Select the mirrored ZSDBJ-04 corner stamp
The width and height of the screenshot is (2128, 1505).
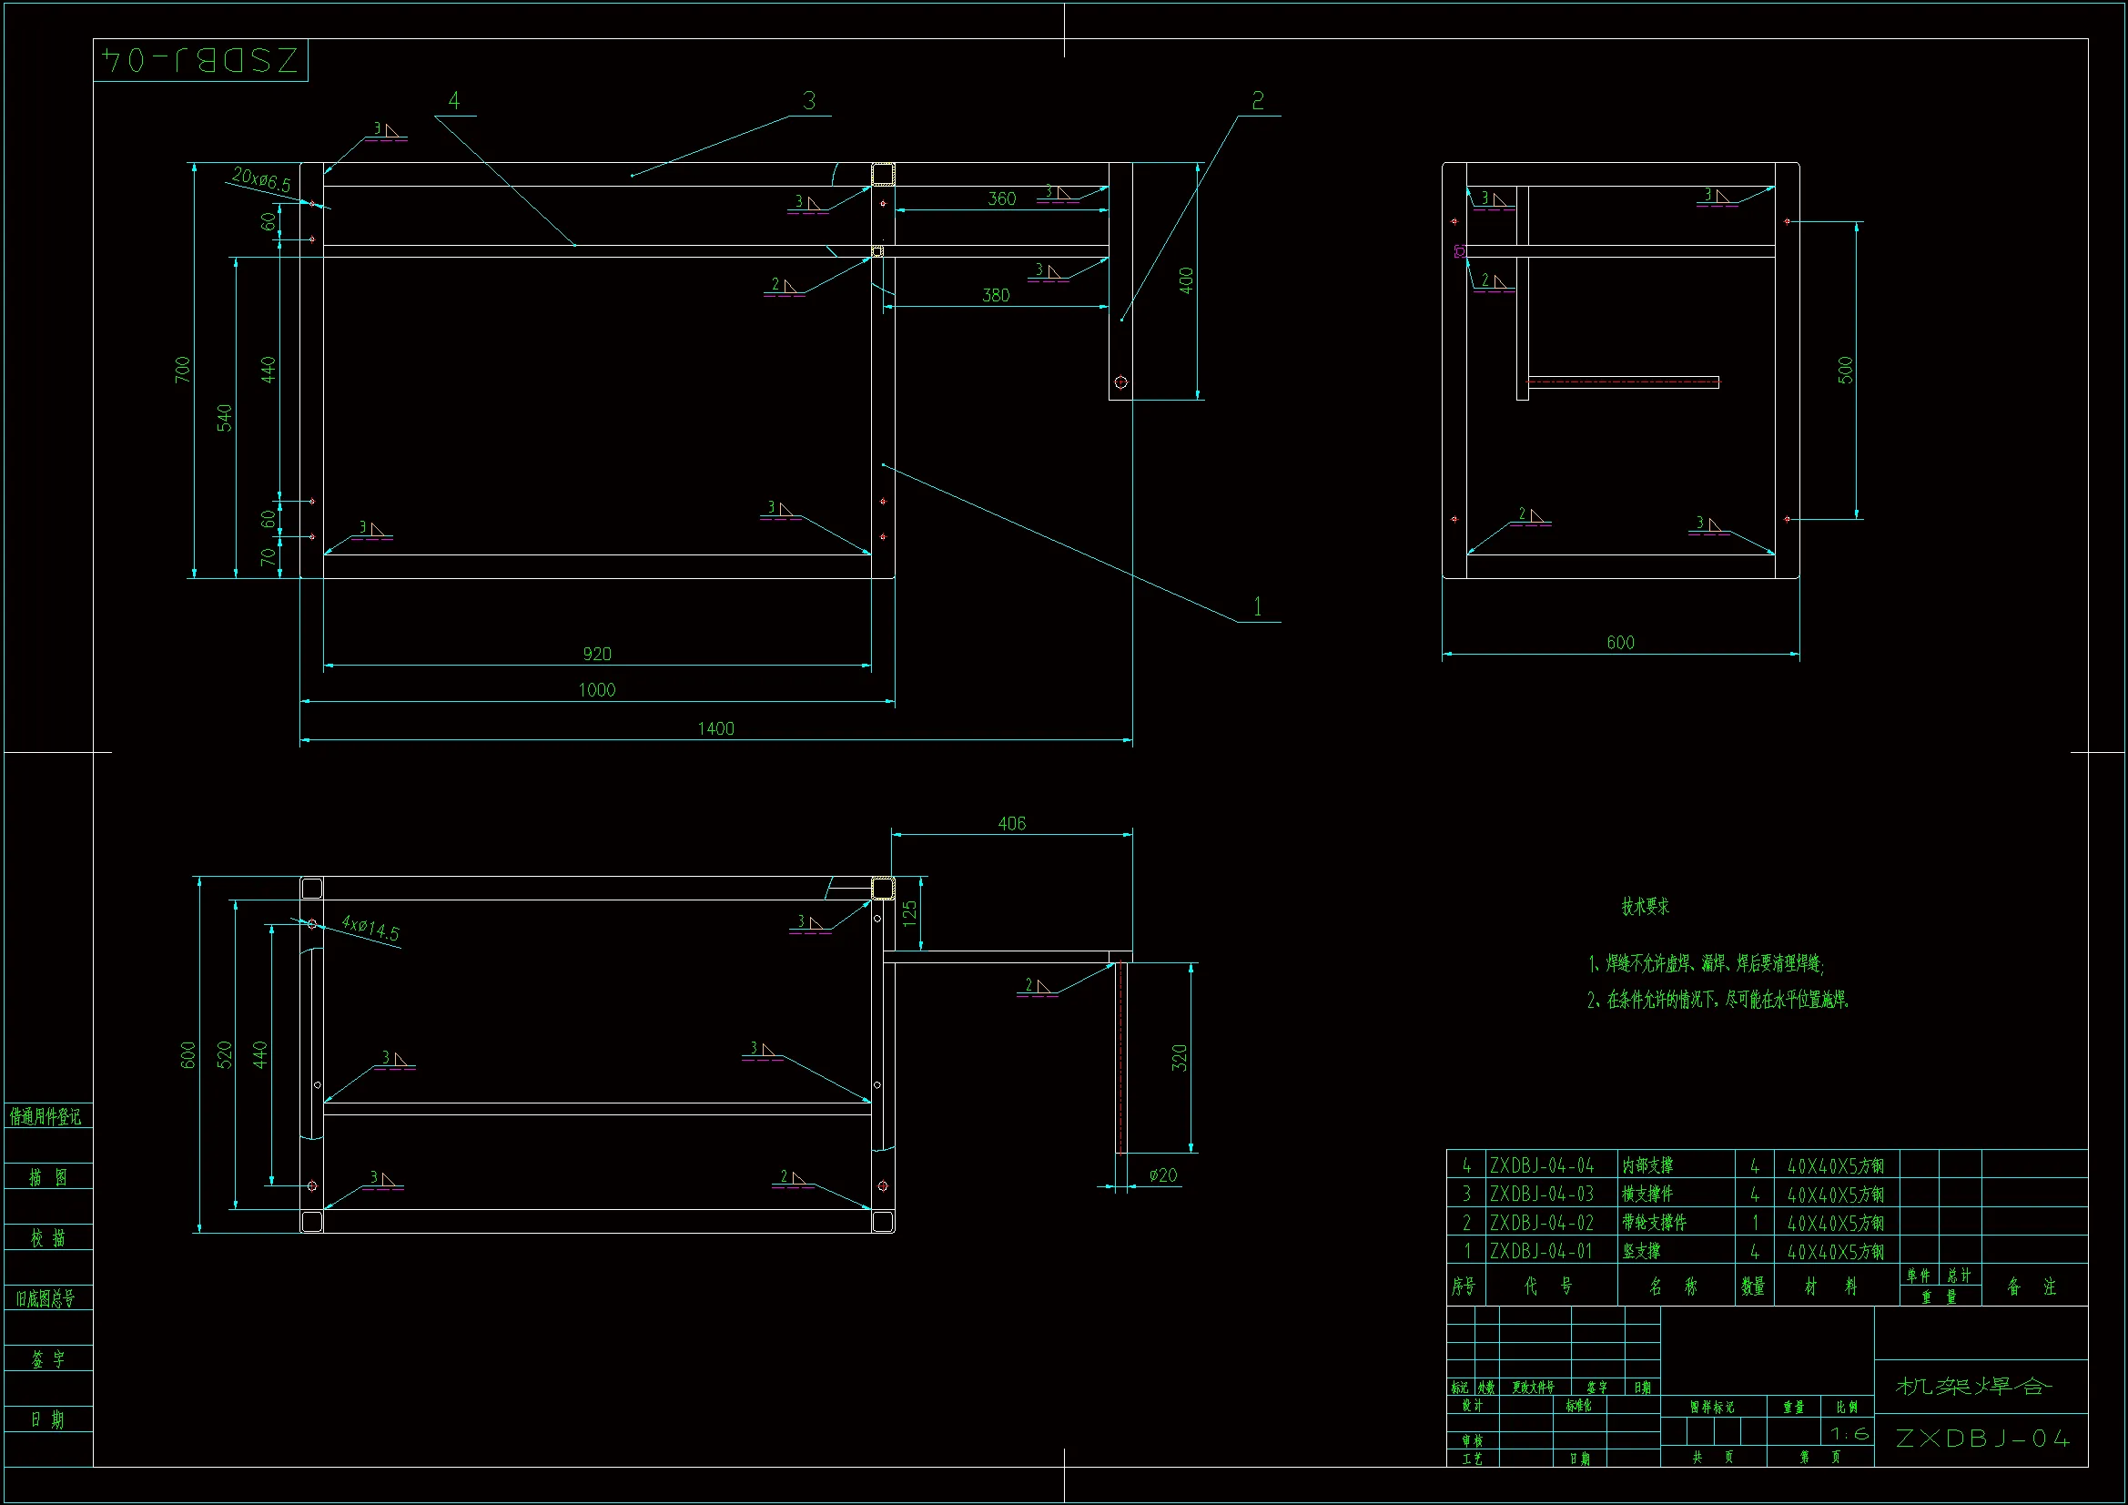pos(200,60)
